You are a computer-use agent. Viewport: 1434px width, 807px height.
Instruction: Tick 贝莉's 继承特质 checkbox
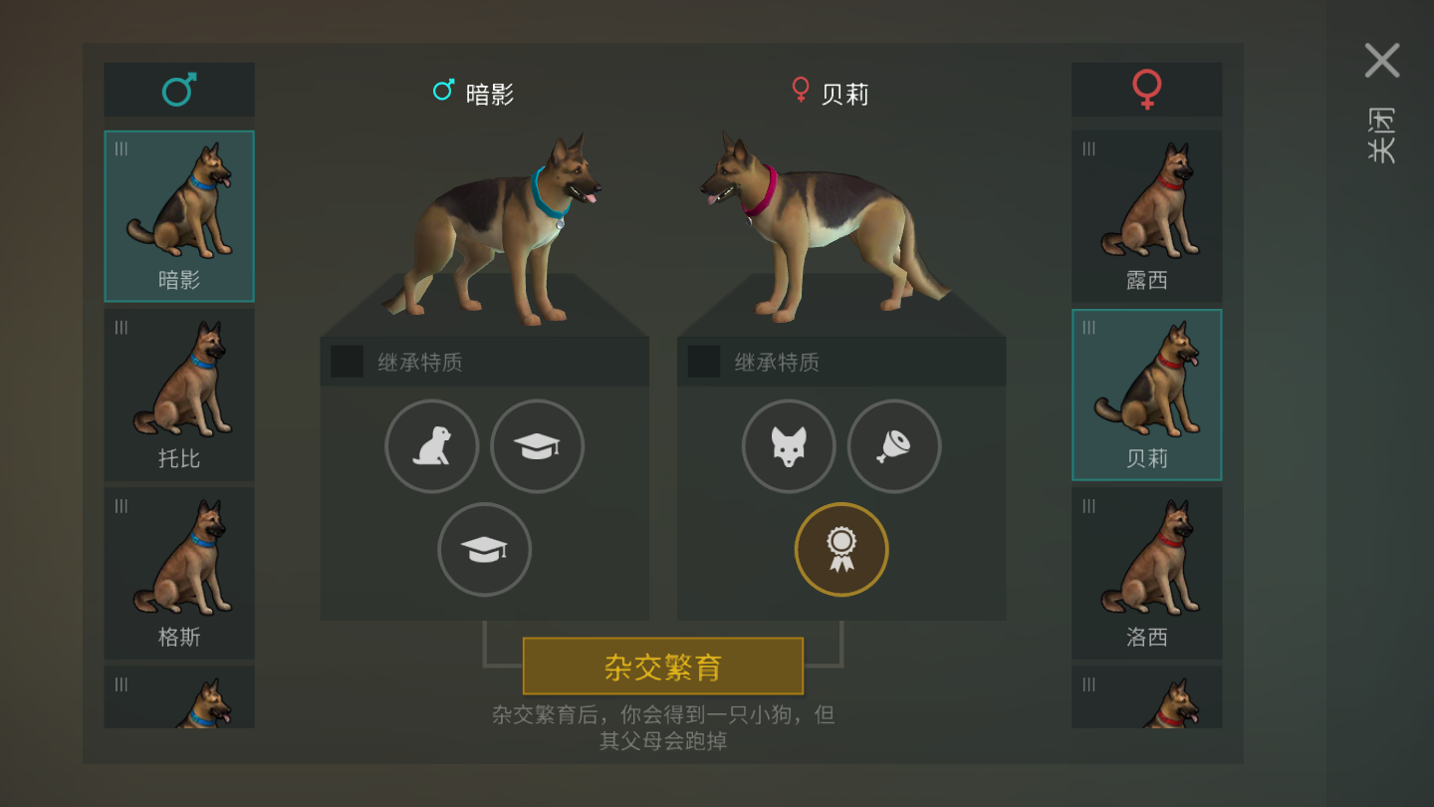pos(704,362)
